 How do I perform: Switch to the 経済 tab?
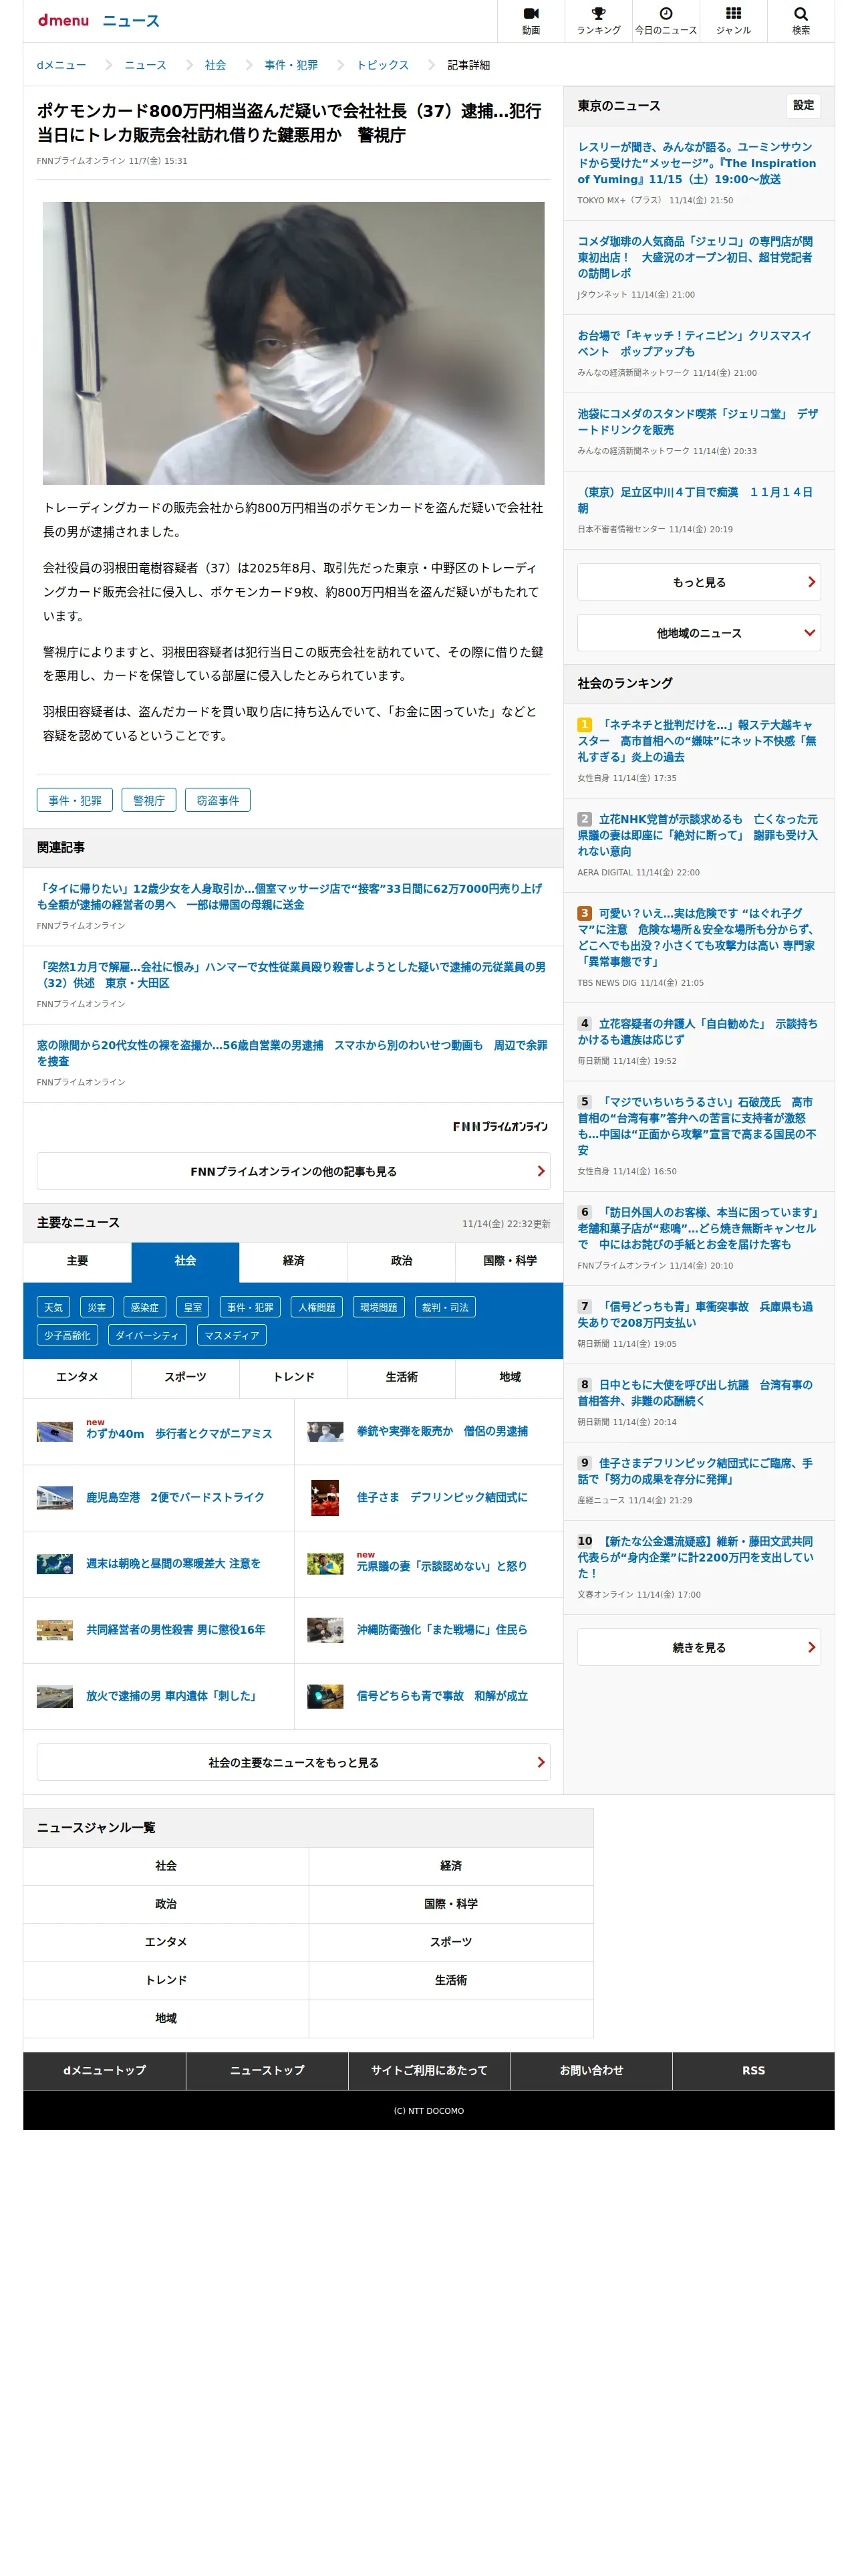click(293, 1261)
